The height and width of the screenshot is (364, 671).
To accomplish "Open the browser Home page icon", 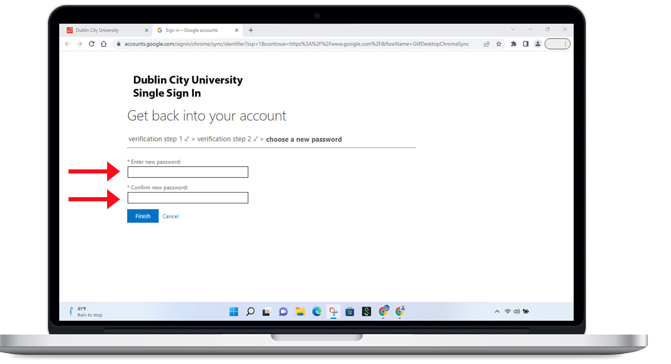I will coord(104,44).
